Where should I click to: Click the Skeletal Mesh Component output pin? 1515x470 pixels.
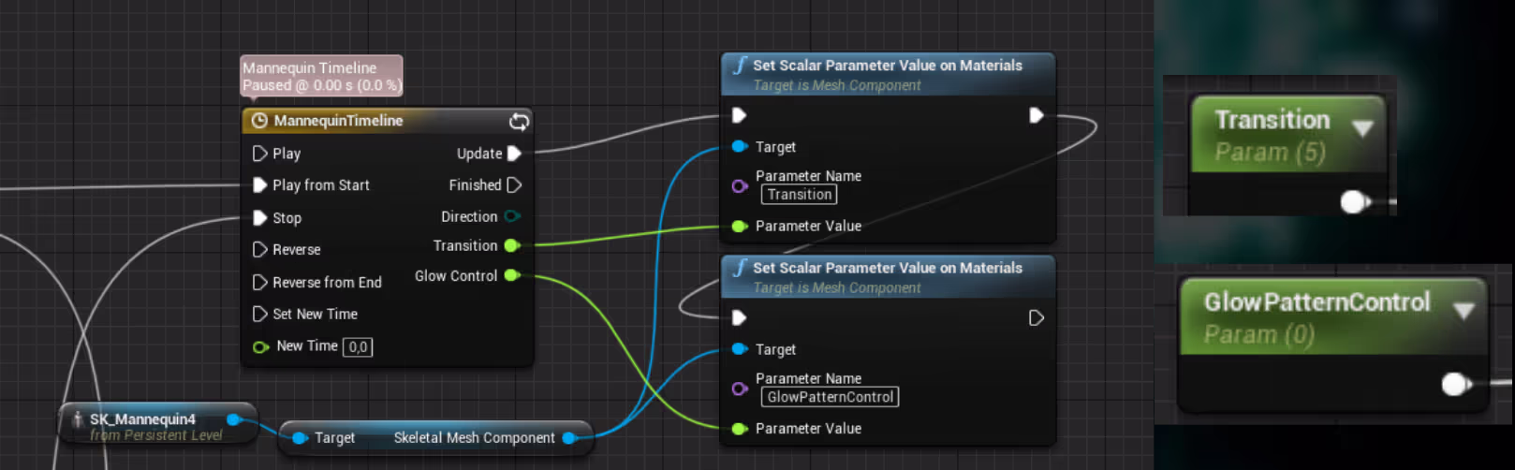(568, 437)
